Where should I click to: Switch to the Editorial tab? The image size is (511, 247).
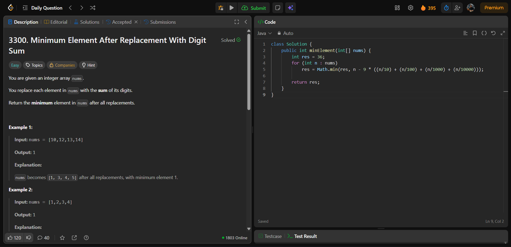coord(56,22)
